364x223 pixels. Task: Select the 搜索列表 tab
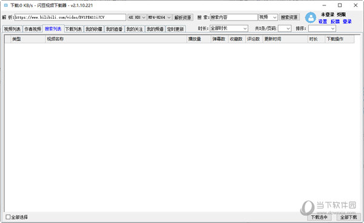53,28
